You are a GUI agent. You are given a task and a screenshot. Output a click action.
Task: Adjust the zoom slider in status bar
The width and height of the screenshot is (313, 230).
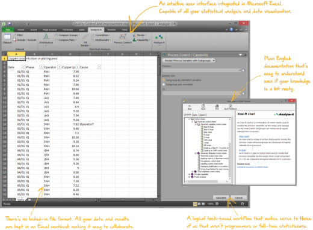point(230,204)
